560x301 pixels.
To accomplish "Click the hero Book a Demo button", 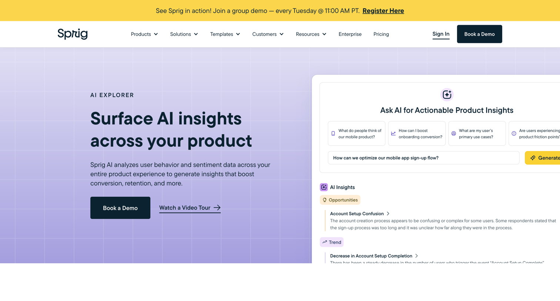I will (x=120, y=208).
